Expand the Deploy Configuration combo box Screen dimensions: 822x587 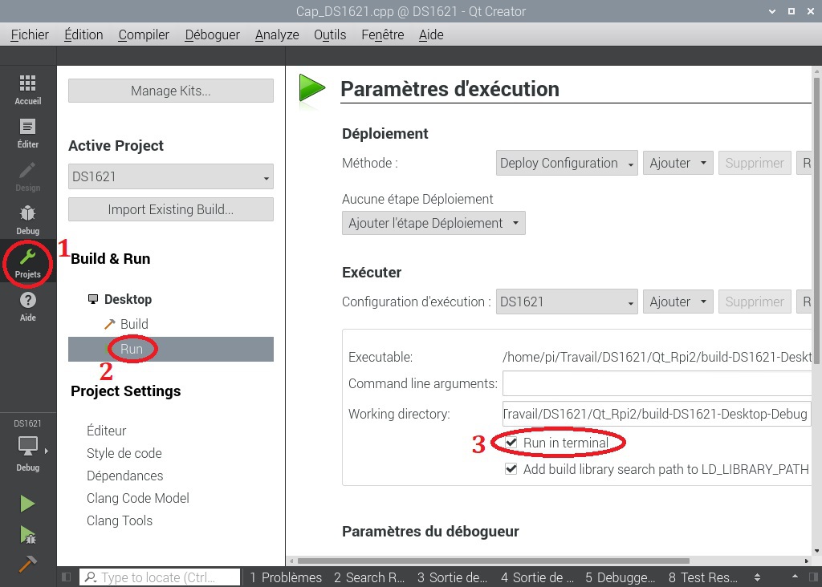coord(567,163)
